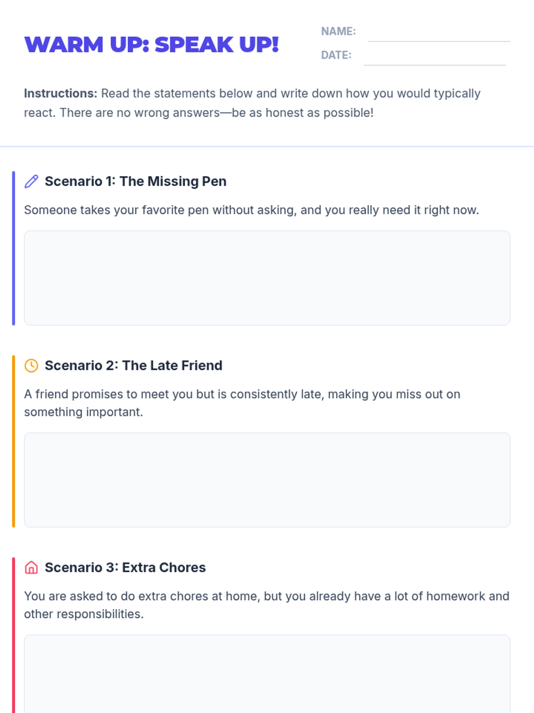Click the clock icon beside Scenario 2
534x713 pixels.
[x=31, y=365]
